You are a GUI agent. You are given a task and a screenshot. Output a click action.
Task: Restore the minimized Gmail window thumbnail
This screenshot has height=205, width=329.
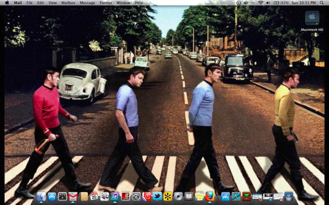[278, 197]
